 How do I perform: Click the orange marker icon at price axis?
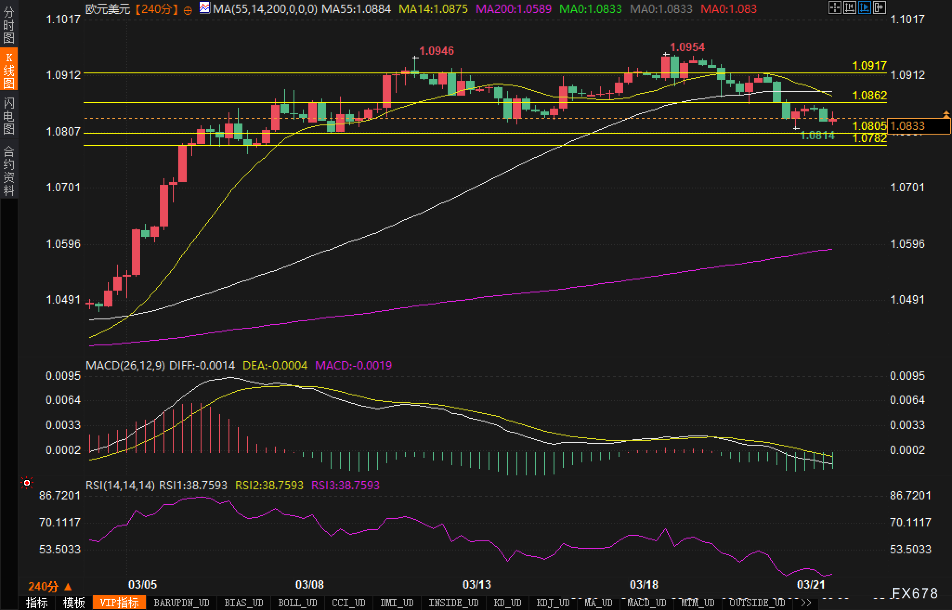[x=946, y=114]
